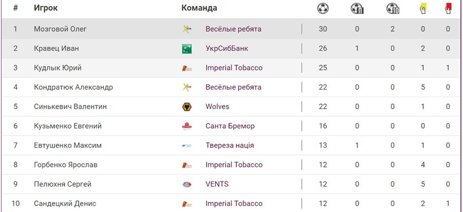Open the Санта Бремор team link
This screenshot has height=212, width=463.
[x=230, y=126]
